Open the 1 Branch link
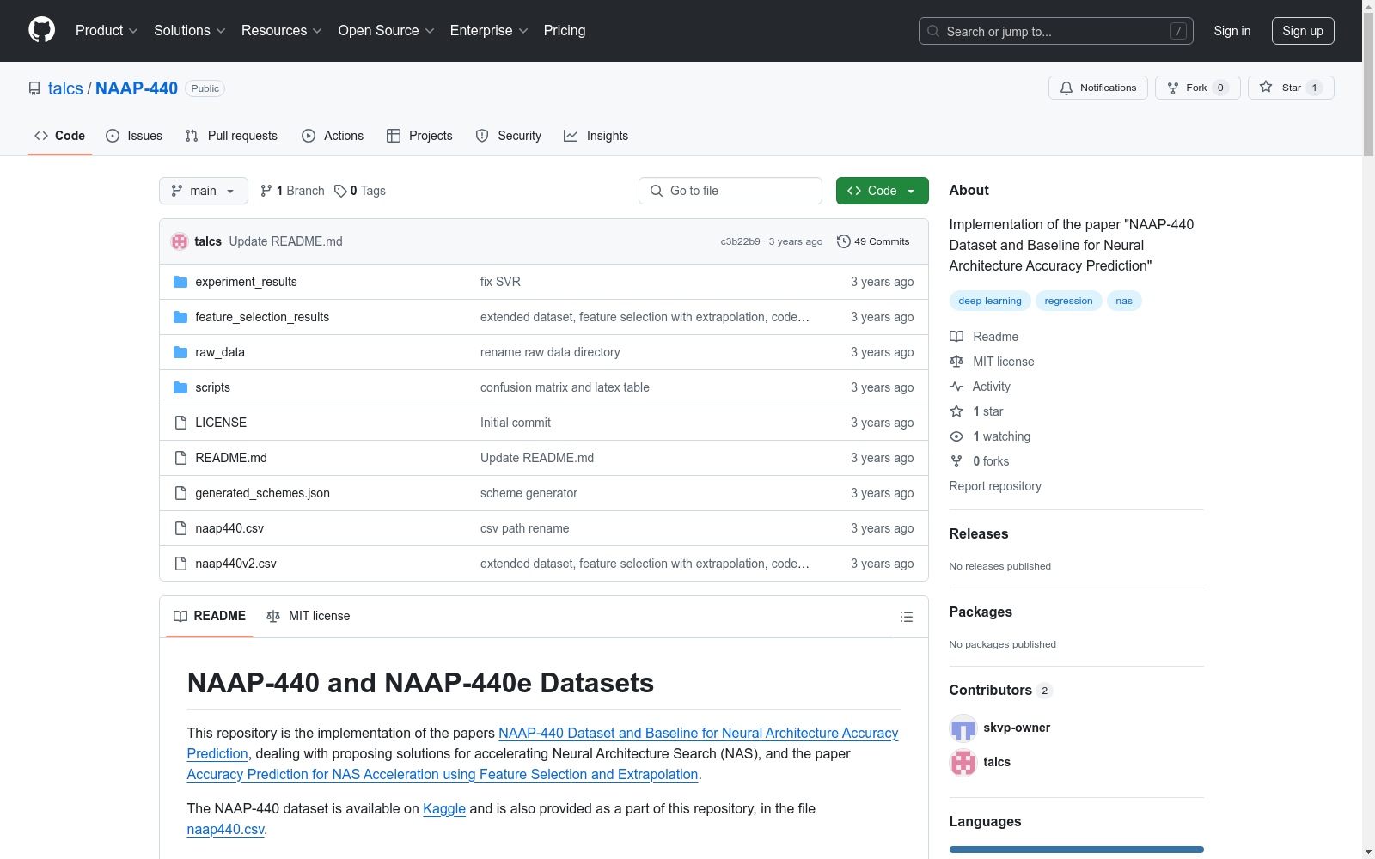Screen dimensions: 1375x859 click(292, 191)
